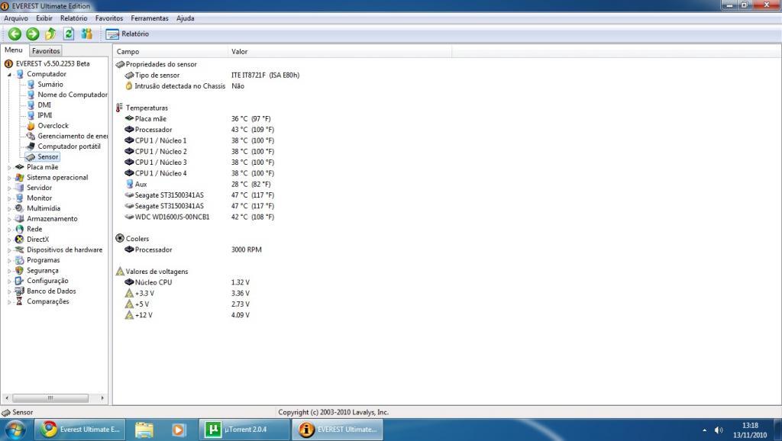
Task: Click the Programas icon in the tree
Action: (19, 260)
